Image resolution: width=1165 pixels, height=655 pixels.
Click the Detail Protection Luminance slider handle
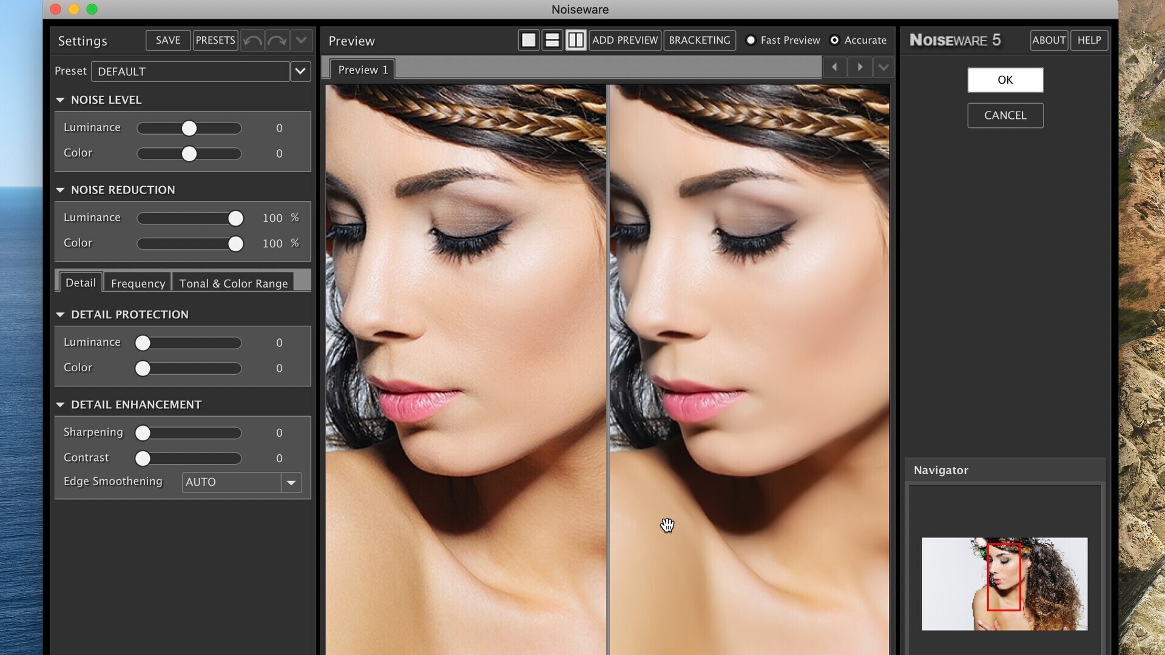tap(143, 343)
